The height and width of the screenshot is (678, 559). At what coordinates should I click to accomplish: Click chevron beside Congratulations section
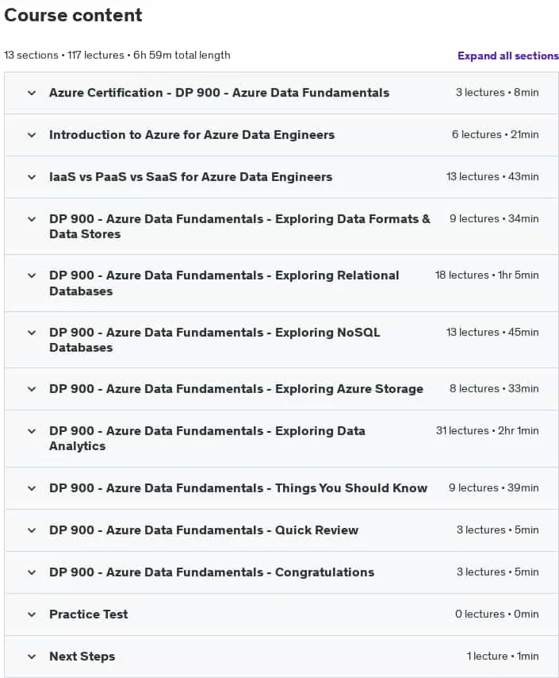pyautogui.click(x=32, y=572)
